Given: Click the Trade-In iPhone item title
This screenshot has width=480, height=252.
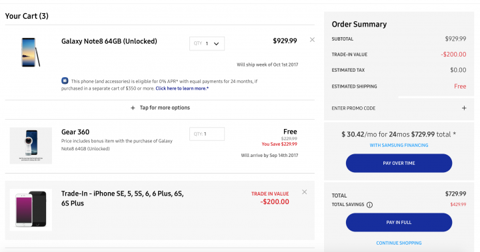Looking at the screenshot, I should (x=123, y=198).
